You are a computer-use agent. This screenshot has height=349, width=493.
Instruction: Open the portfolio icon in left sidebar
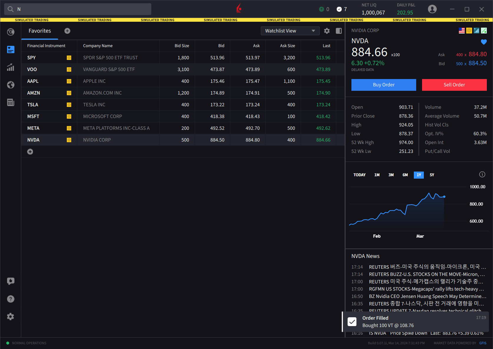click(x=11, y=32)
